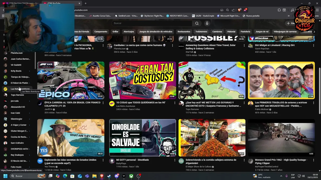Image resolution: width=321 pixels, height=180 pixels.
Task: Open options menu for ÉPICA CARRERA video
Action: pyautogui.click(x=103, y=103)
